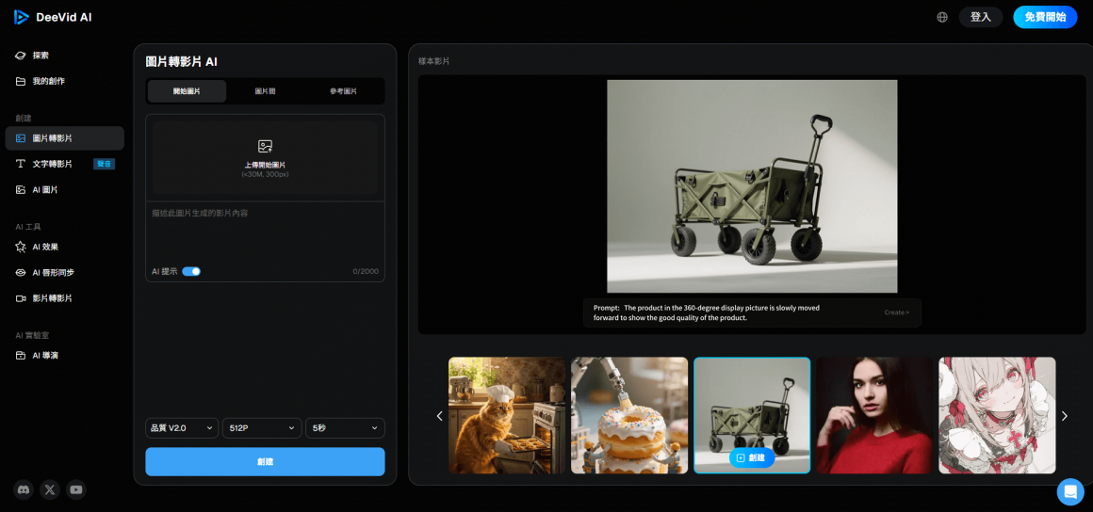Select 文字轉影片 in the sidebar

click(x=52, y=164)
